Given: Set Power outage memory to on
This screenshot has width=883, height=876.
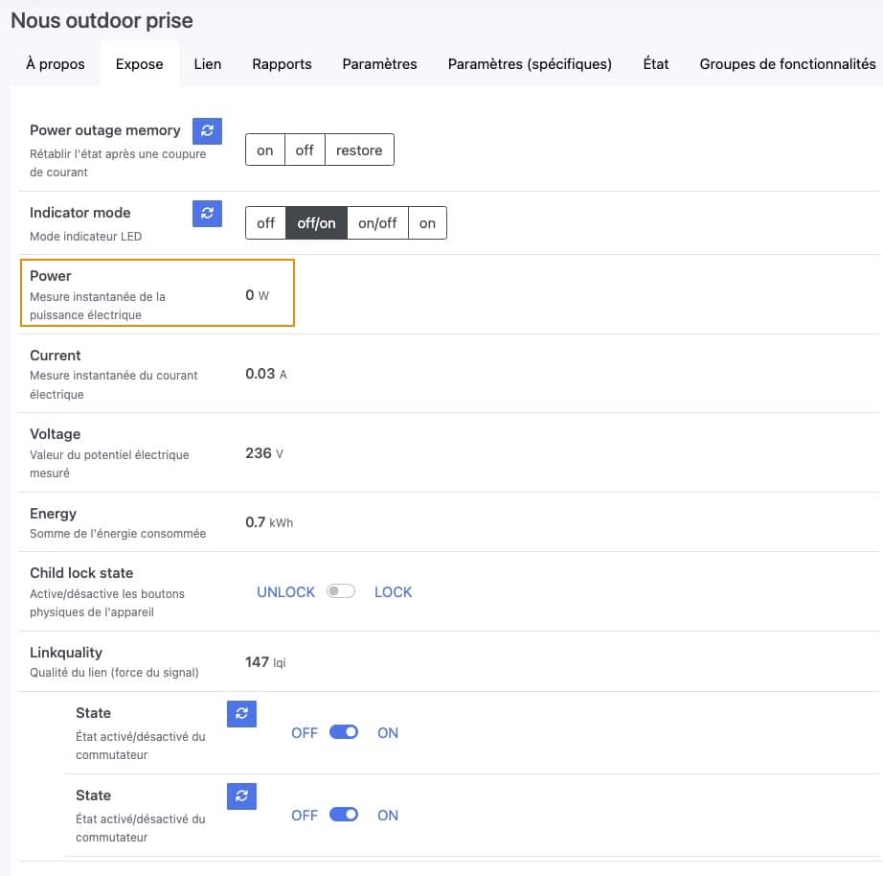Looking at the screenshot, I should (x=264, y=150).
